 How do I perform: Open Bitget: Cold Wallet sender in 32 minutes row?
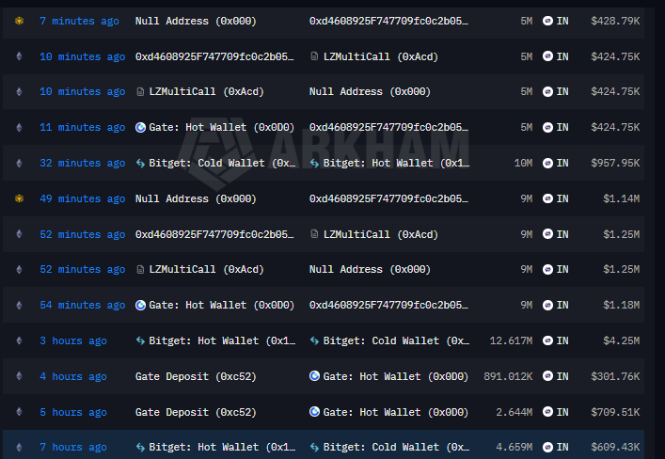pos(222,163)
